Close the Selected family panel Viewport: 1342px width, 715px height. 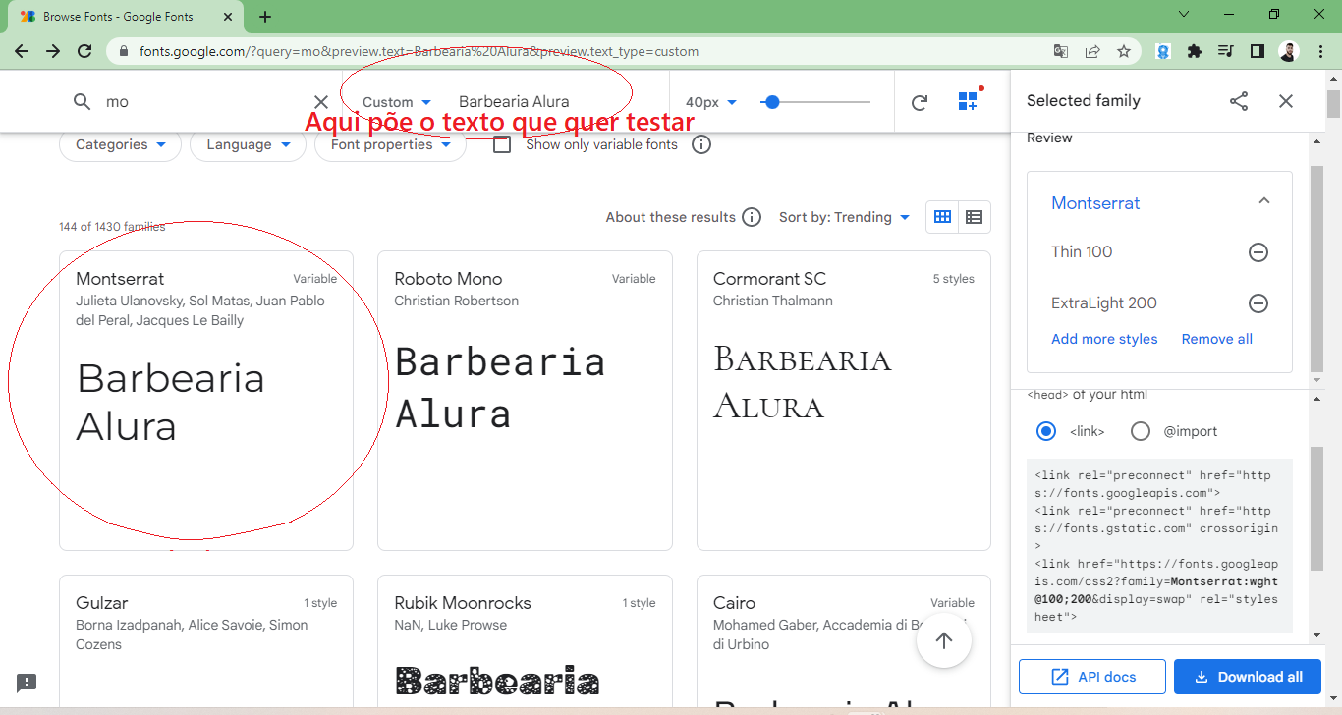tap(1286, 101)
